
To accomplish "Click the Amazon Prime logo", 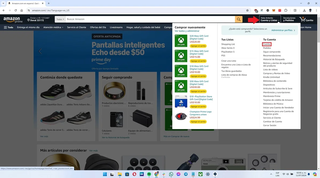I will (13, 19).
